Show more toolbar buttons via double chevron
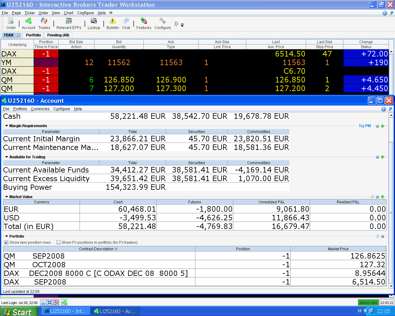The width and height of the screenshot is (395, 316). click(176, 24)
